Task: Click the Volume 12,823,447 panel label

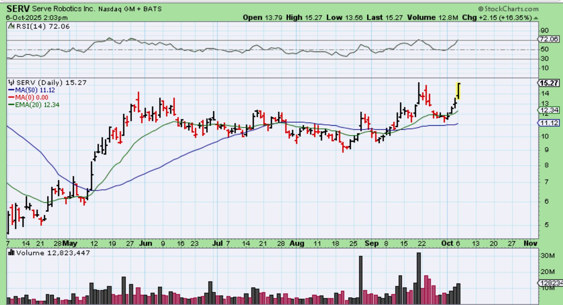Action: click(x=53, y=253)
